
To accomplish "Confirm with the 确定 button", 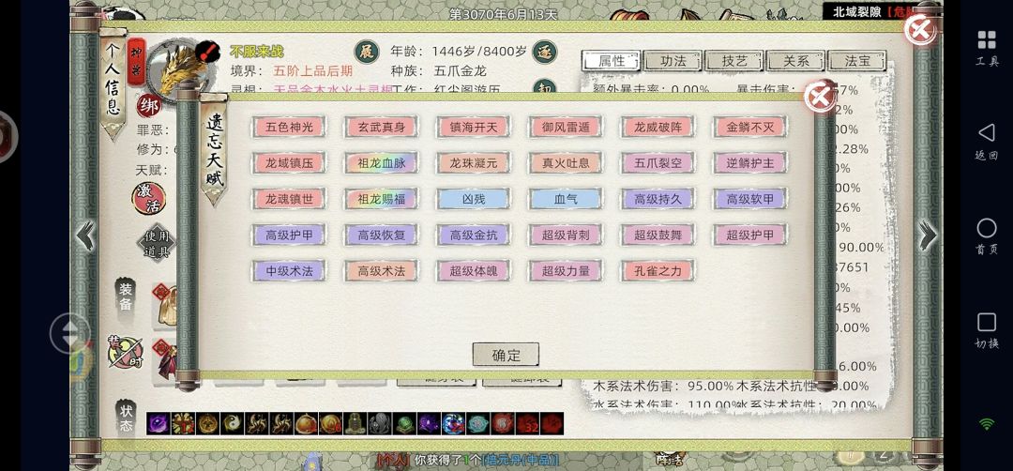I will [x=506, y=355].
